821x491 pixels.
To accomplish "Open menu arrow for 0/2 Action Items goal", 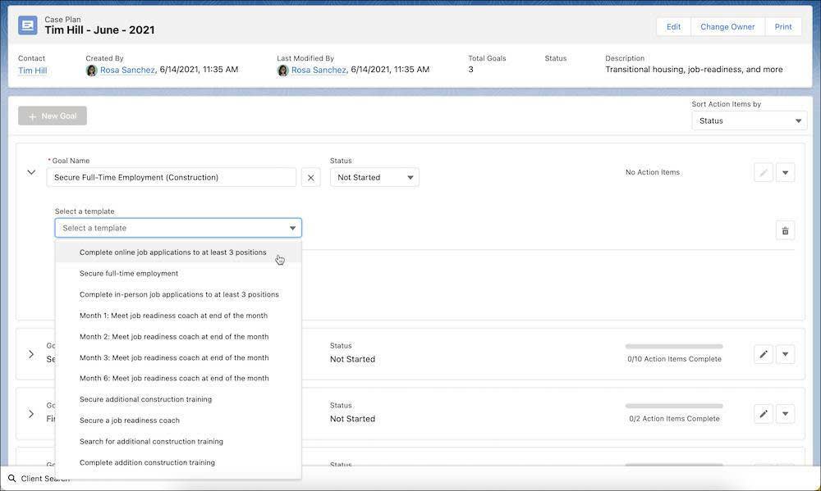I will [x=786, y=414].
